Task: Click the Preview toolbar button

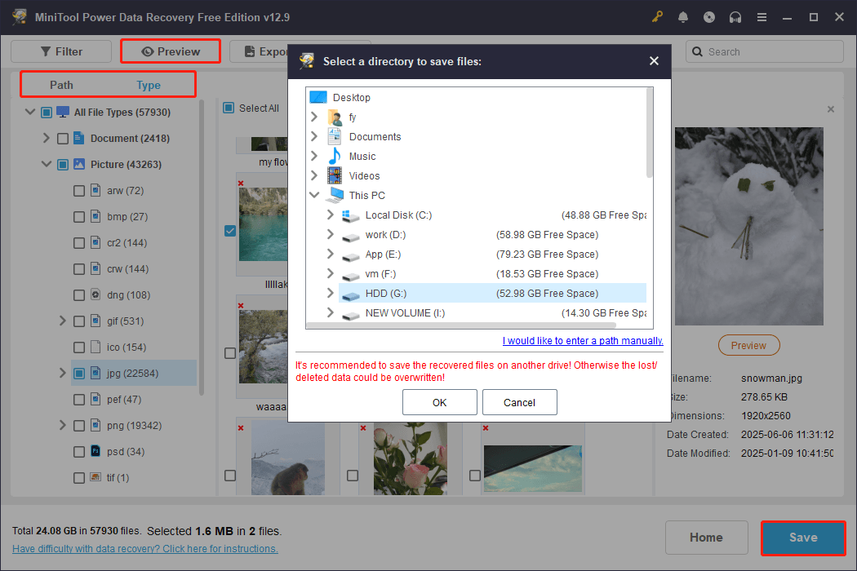Action: pyautogui.click(x=171, y=51)
